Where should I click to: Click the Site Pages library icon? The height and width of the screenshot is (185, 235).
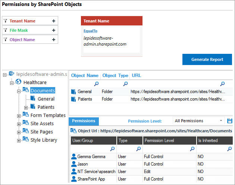click(x=26, y=131)
